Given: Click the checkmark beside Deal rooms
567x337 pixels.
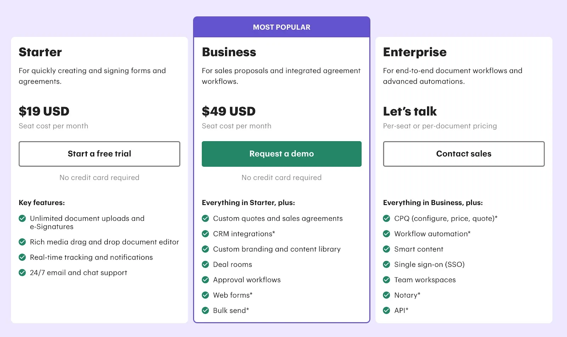Looking at the screenshot, I should [205, 264].
